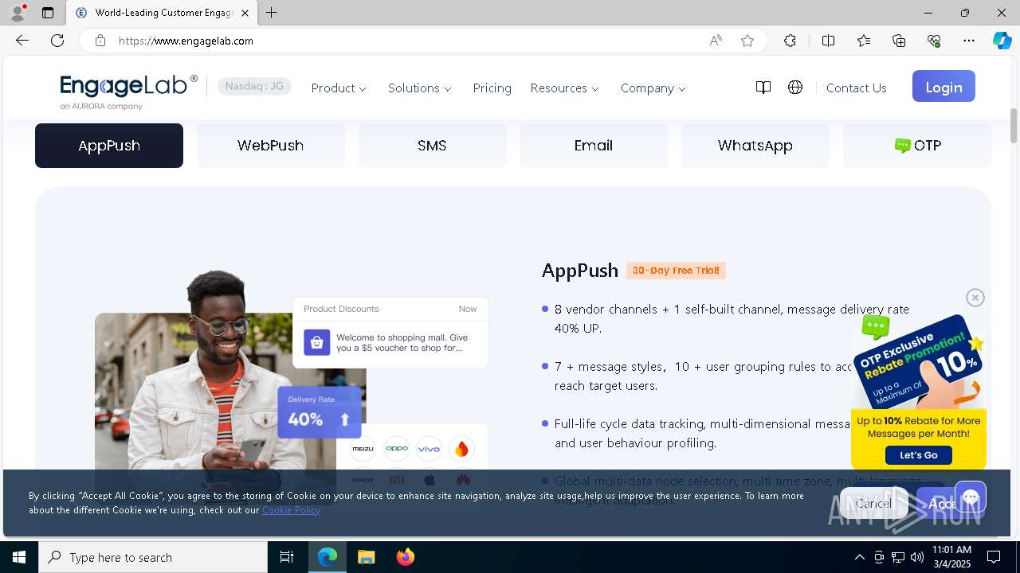Click the volume tray icon
Viewport: 1020px width, 573px height.
[917, 557]
